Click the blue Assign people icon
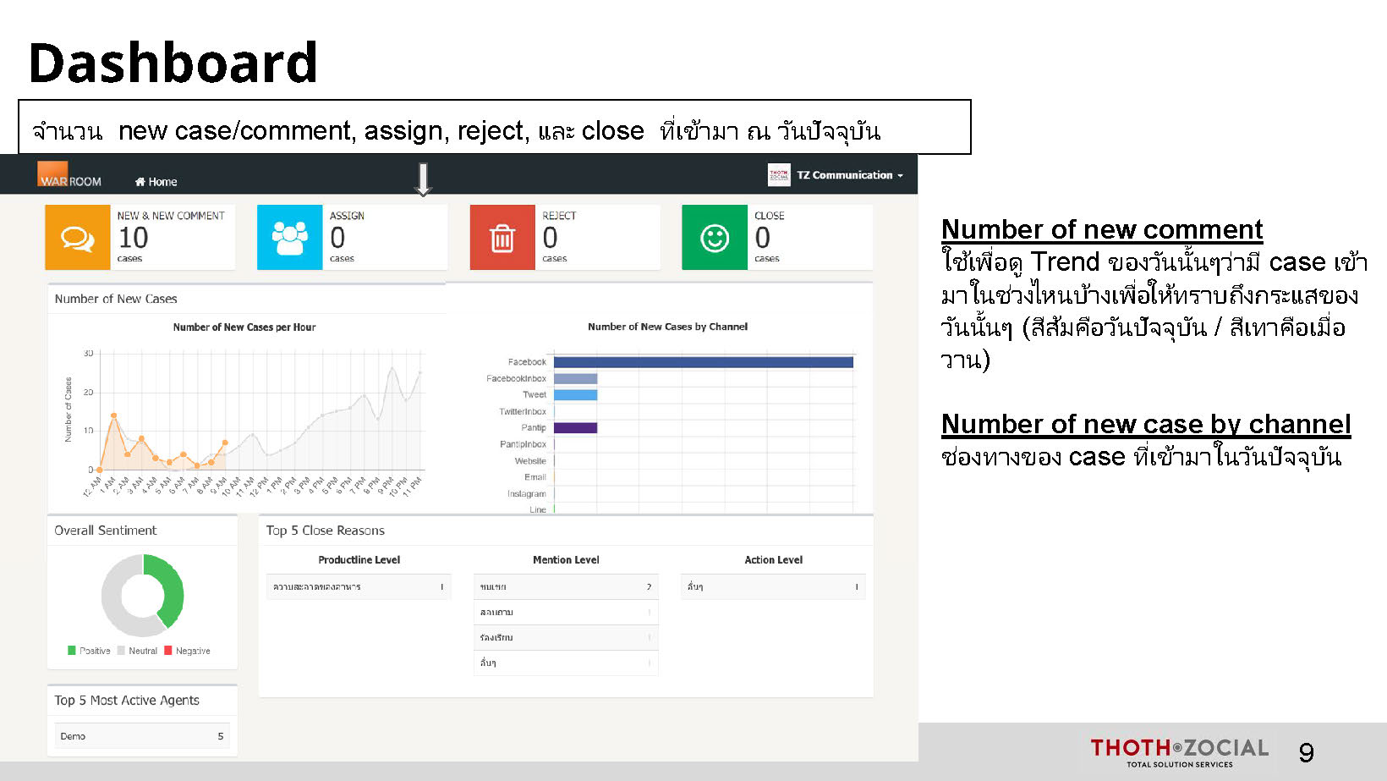Viewport: 1387px width, 781px height. [289, 238]
